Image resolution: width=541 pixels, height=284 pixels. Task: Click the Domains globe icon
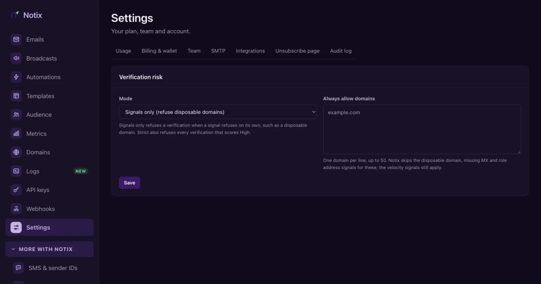tap(16, 152)
